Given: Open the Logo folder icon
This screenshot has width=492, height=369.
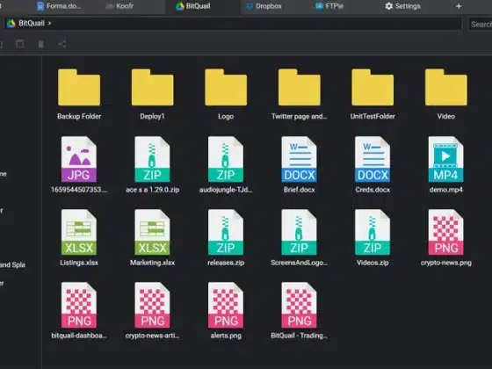Looking at the screenshot, I should pyautogui.click(x=226, y=87).
